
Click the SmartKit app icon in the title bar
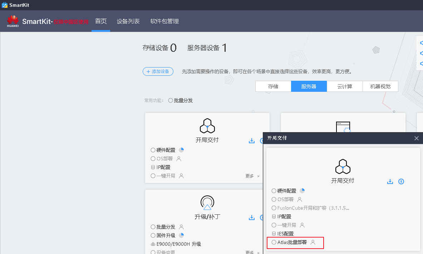pos(5,5)
